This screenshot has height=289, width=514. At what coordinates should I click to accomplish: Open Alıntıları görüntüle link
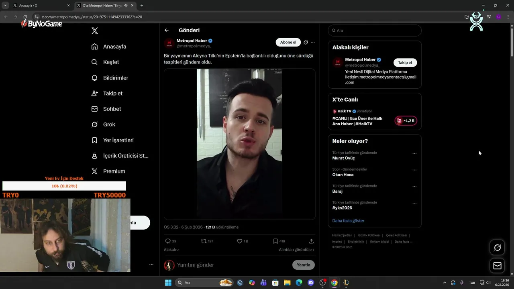pyautogui.click(x=297, y=250)
